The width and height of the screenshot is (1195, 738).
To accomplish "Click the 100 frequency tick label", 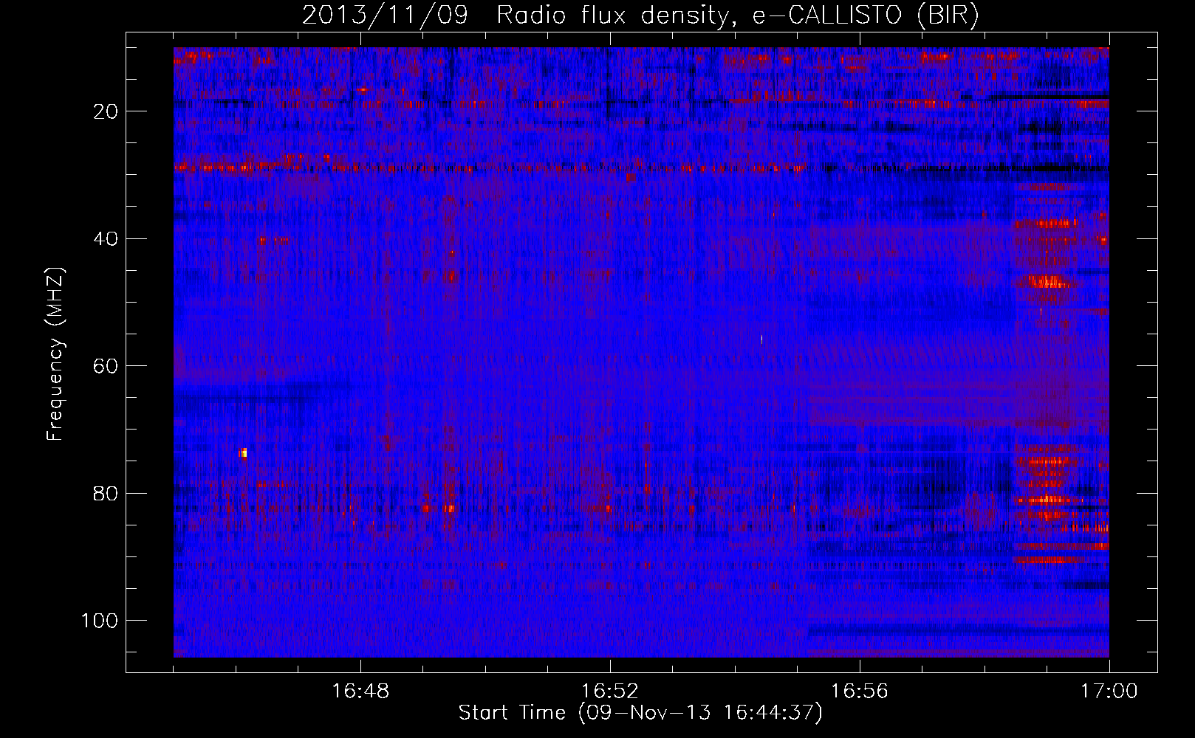I will pyautogui.click(x=100, y=621).
